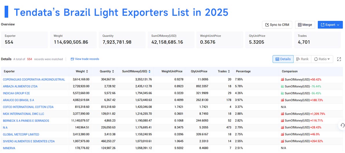Screen dimensions: 345x153
Task: Sort by Trades column arrows
Action: (x=229, y=71)
